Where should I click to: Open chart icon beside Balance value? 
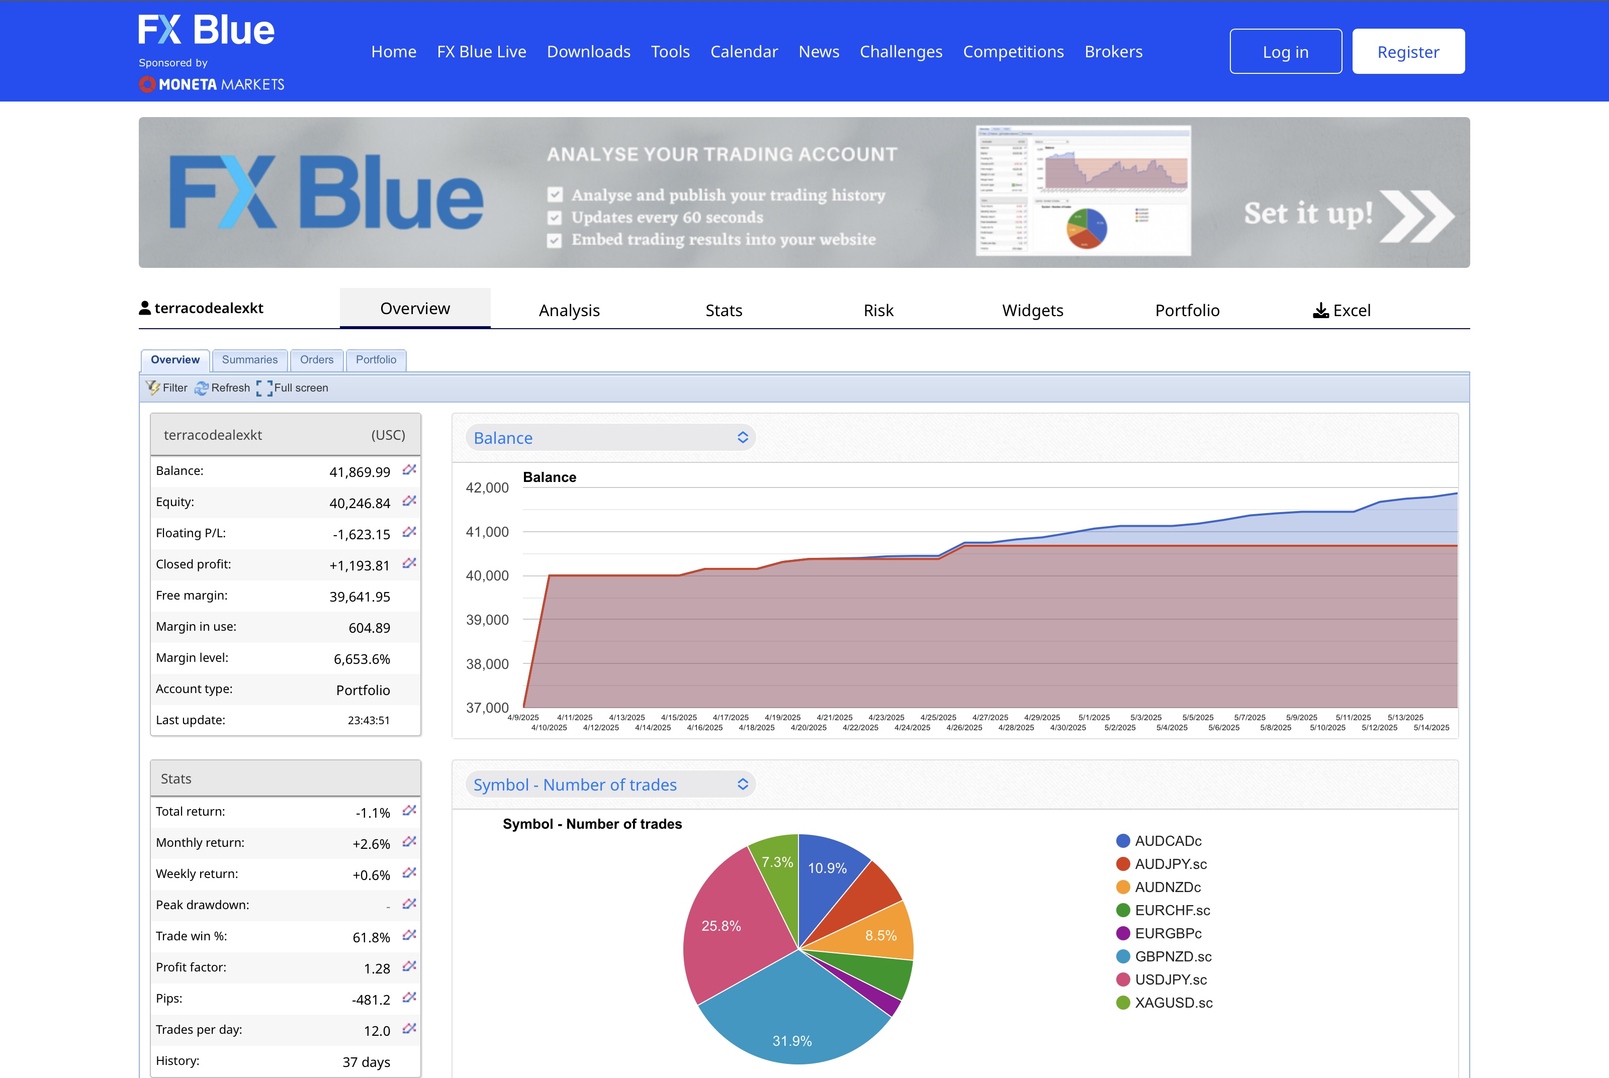409,470
